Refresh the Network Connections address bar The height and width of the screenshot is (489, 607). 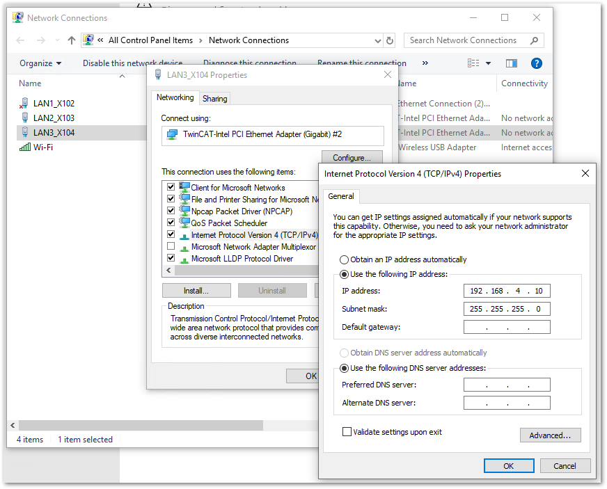coord(390,40)
